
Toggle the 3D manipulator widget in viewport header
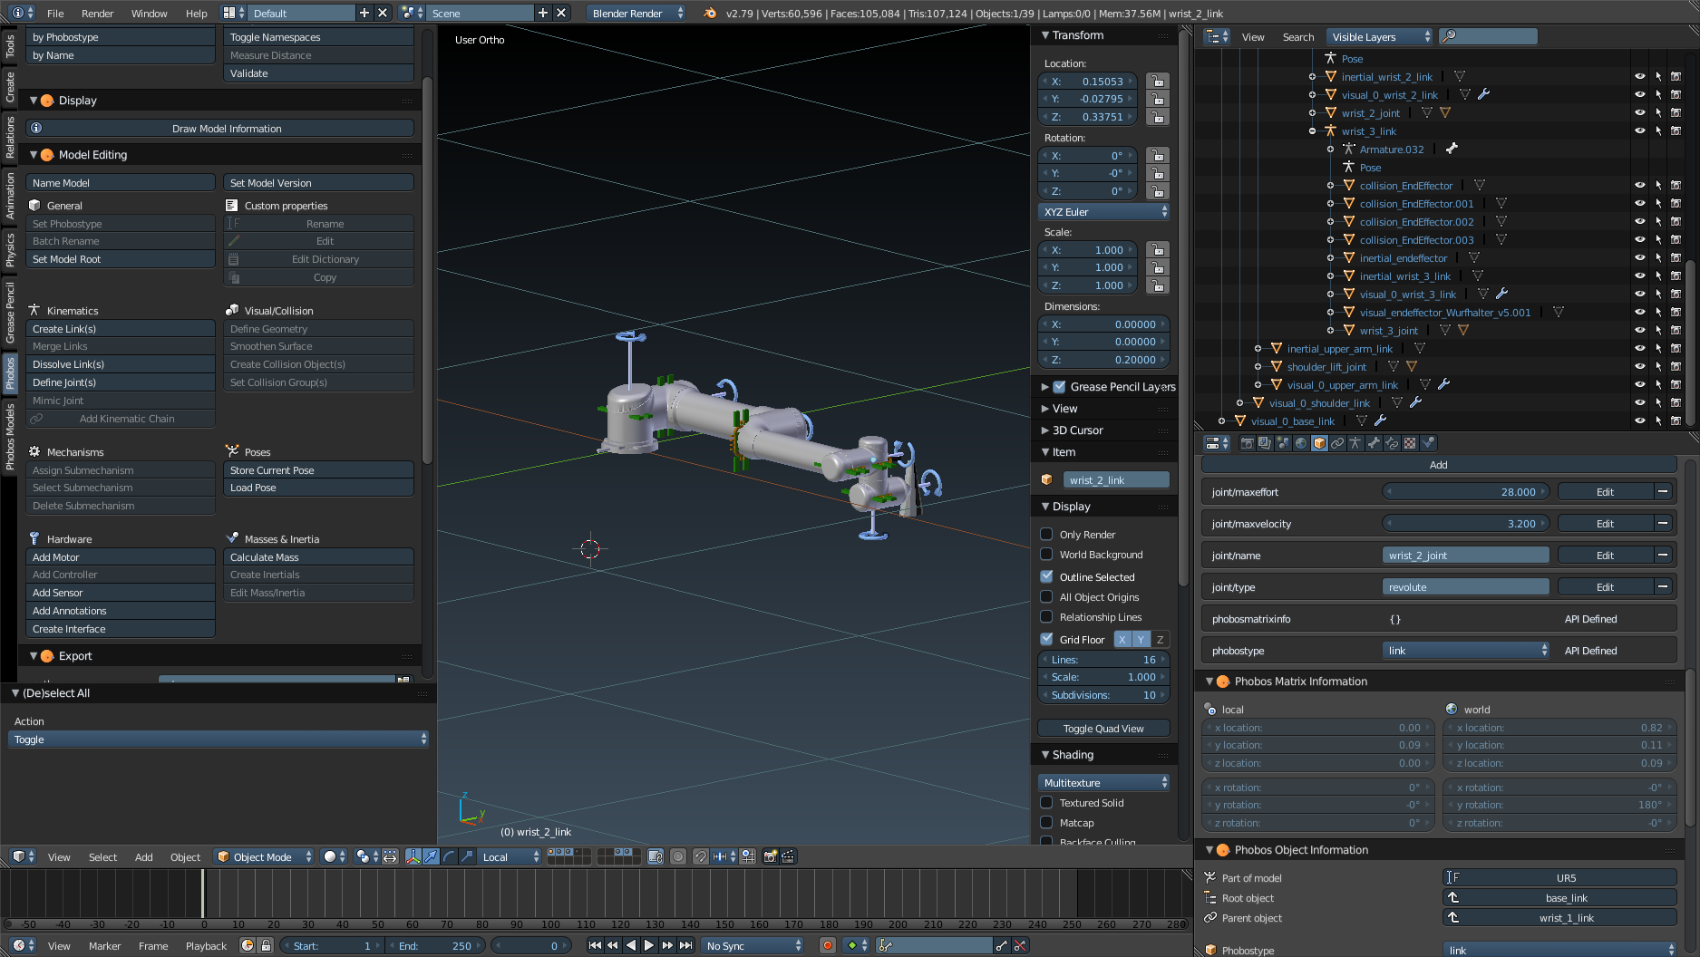coord(413,856)
